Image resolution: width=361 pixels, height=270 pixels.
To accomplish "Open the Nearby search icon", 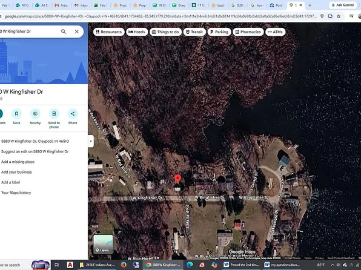I will point(35,114).
